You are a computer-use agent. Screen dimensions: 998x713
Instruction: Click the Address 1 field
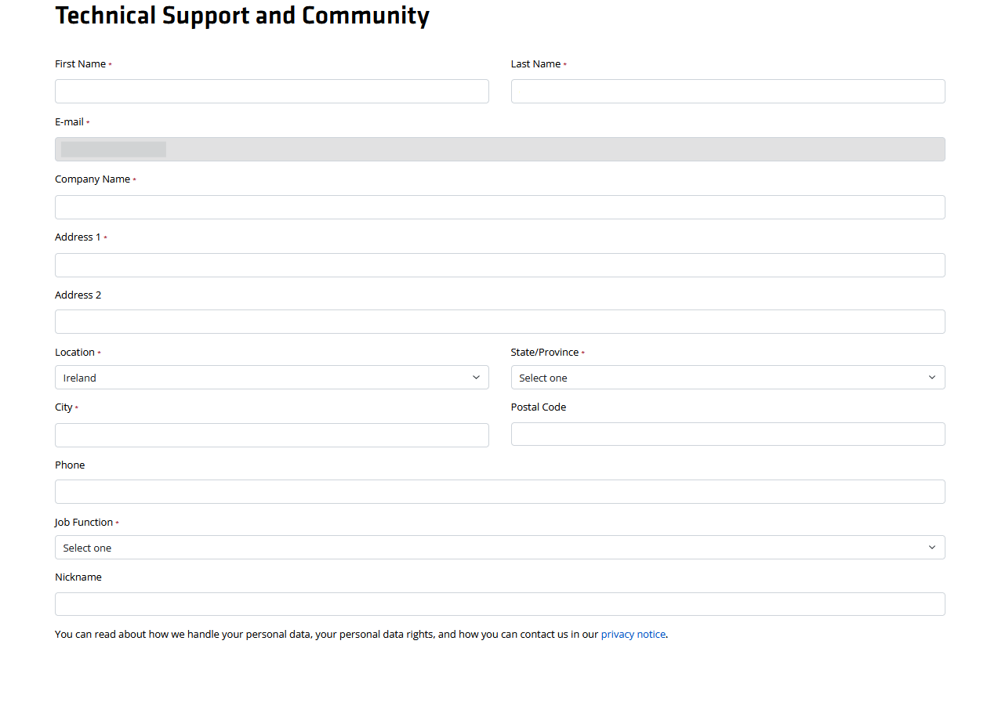(x=499, y=265)
